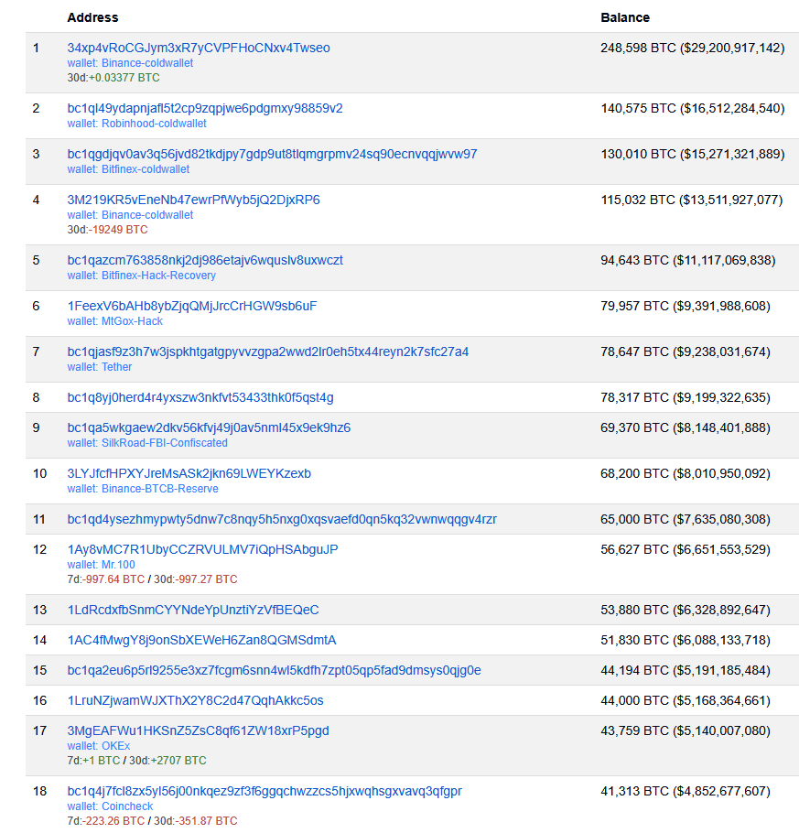Select the balance 140,575 BTC ($16,512,284,540)

693,108
